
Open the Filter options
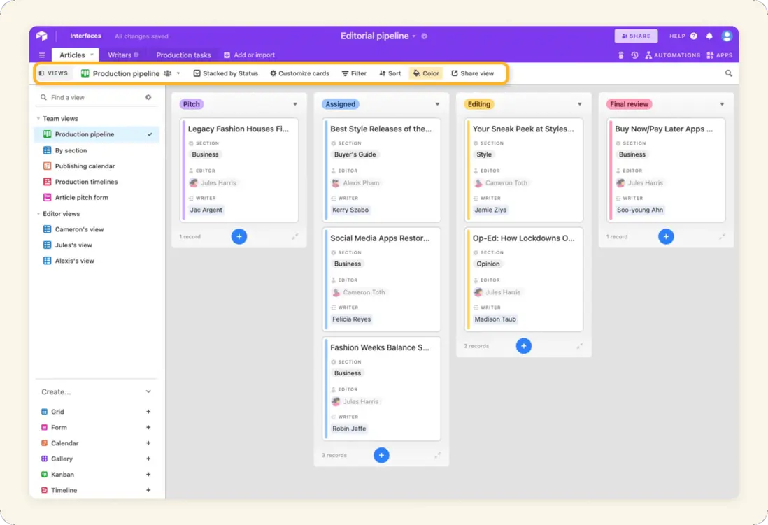353,73
